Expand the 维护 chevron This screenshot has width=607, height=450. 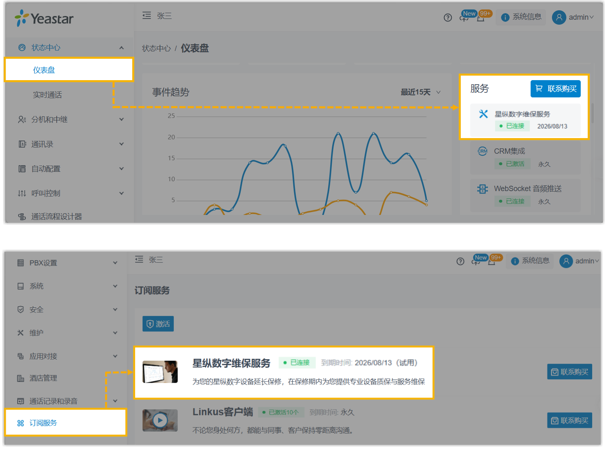click(115, 333)
